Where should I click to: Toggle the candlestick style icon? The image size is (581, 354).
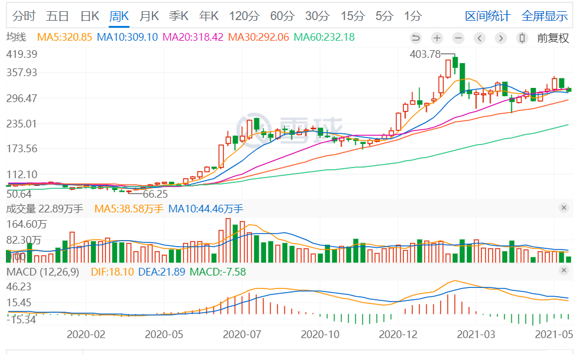[x=522, y=38]
